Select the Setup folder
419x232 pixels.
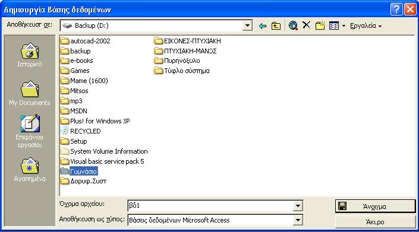click(x=74, y=141)
